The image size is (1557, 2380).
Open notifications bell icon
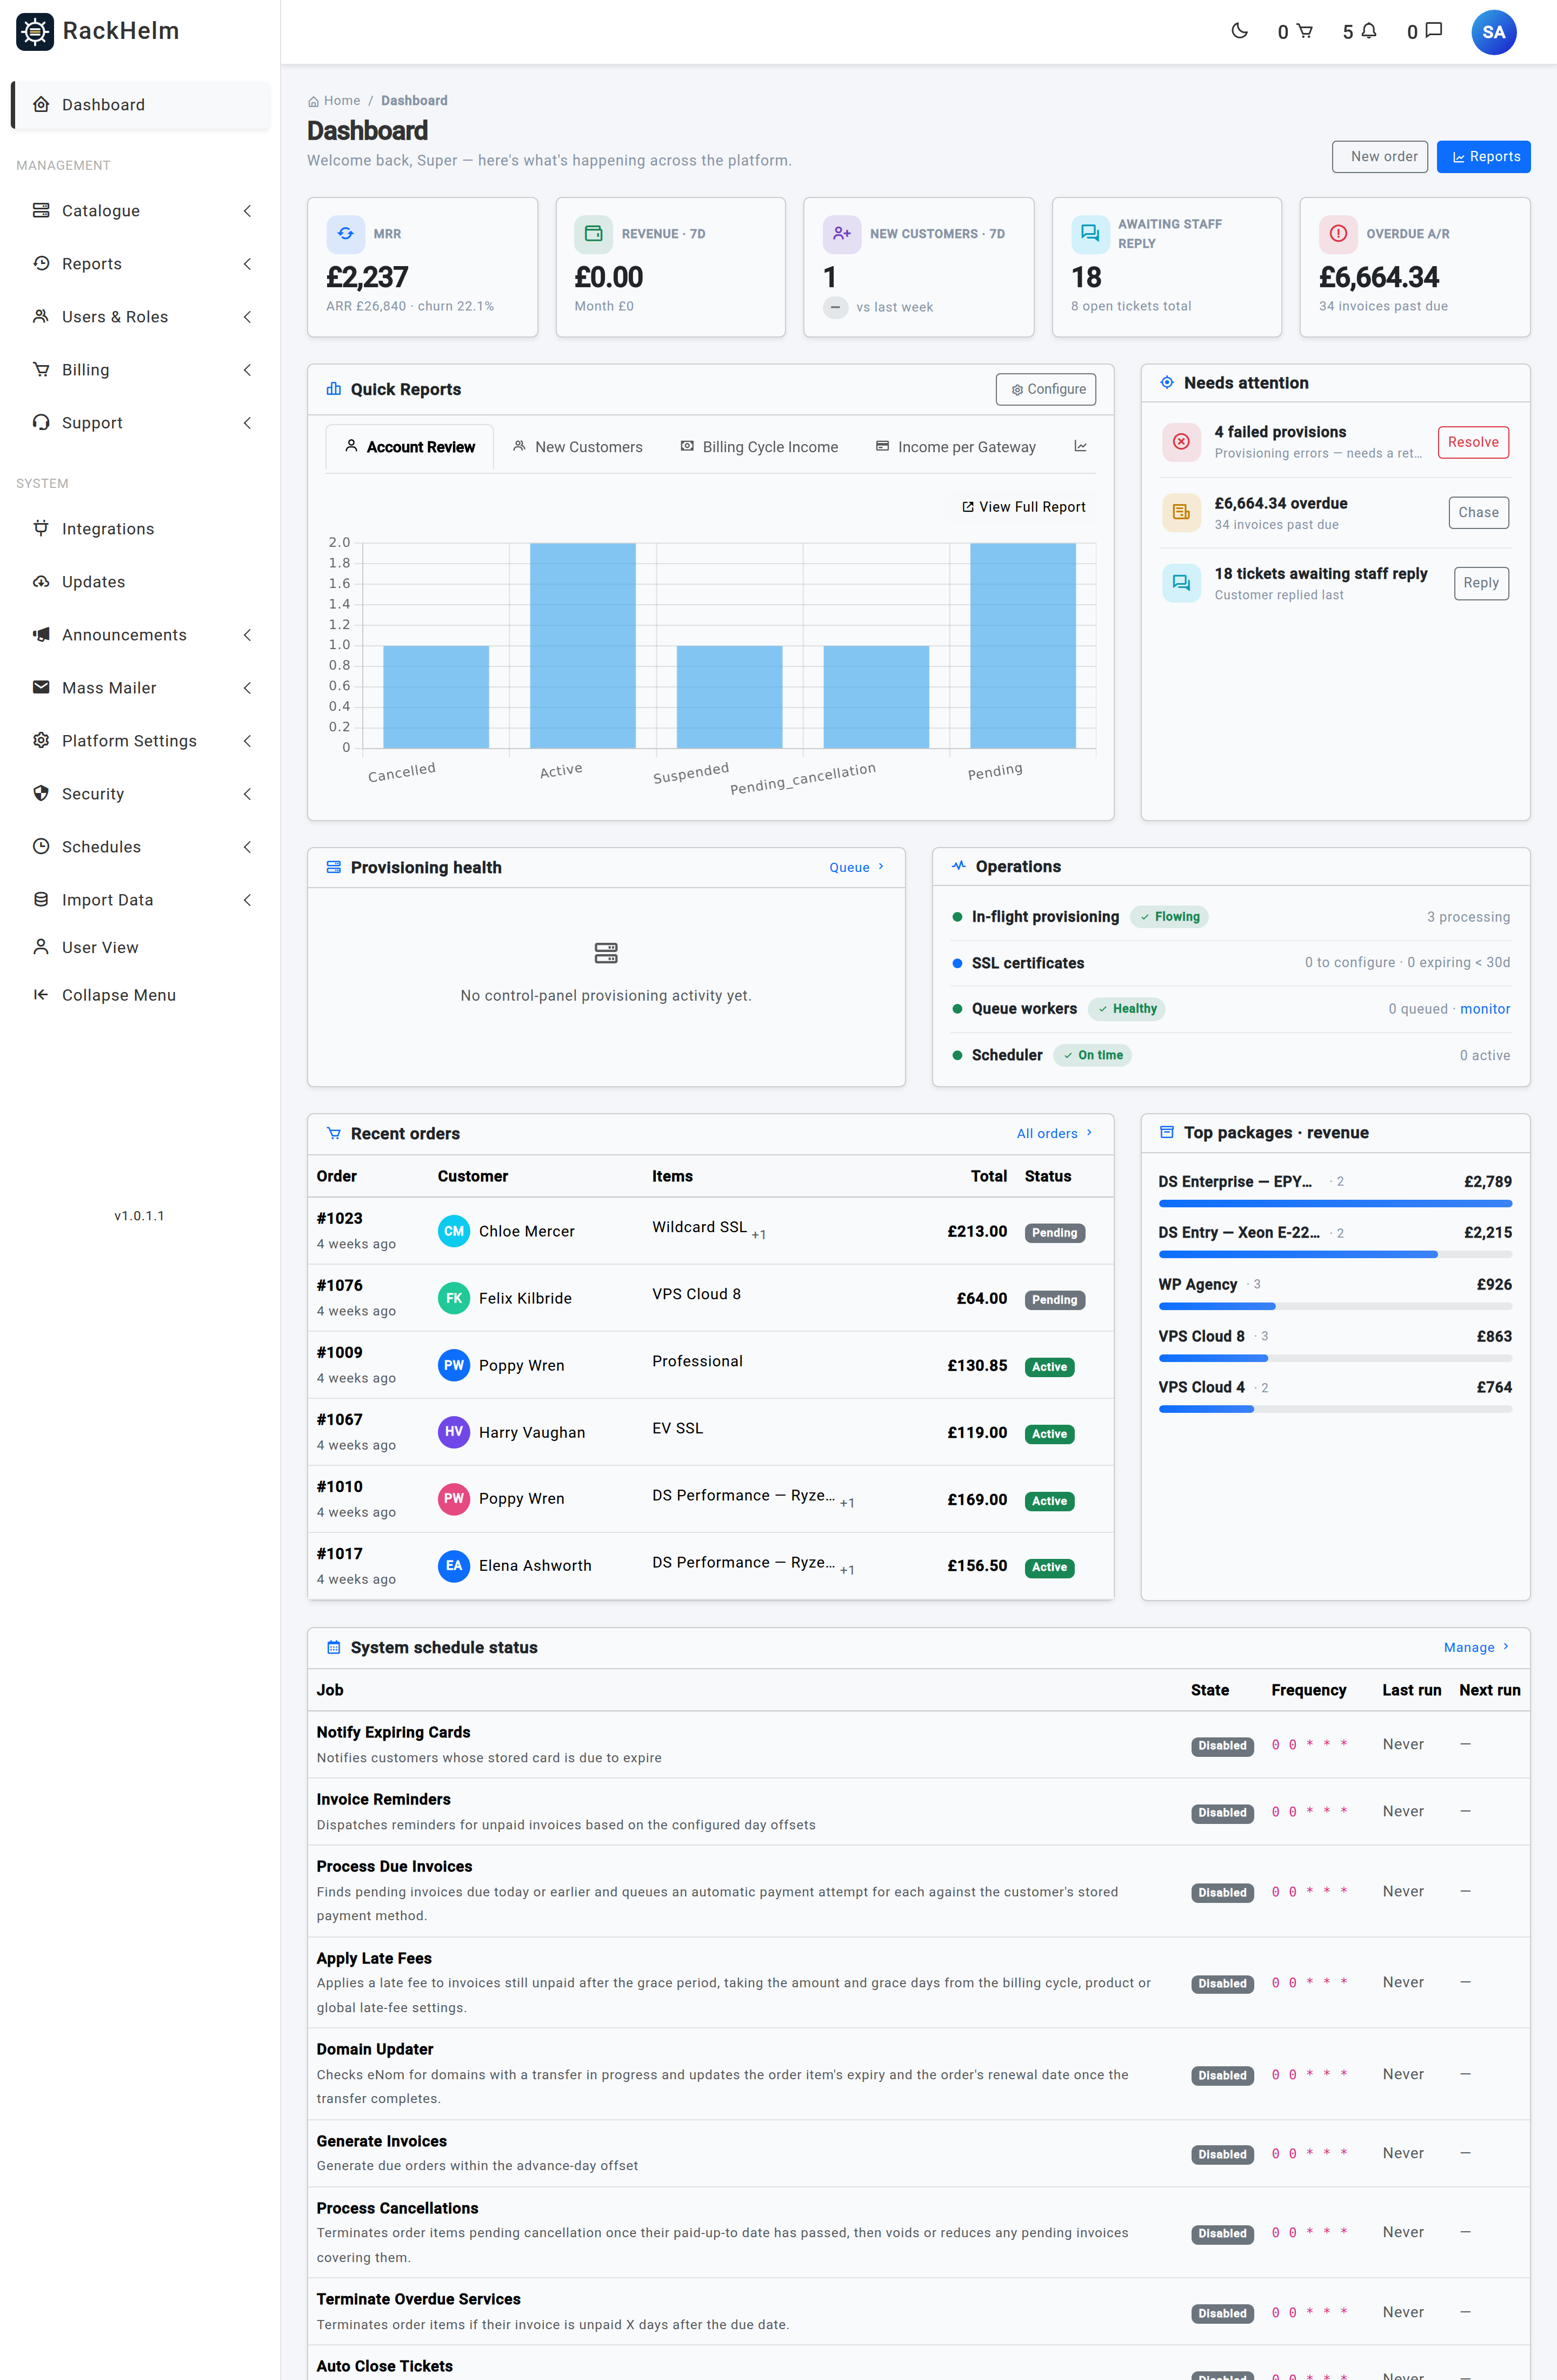[1369, 31]
